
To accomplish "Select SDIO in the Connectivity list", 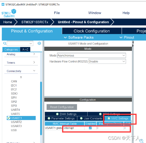I will [x=14, y=94].
